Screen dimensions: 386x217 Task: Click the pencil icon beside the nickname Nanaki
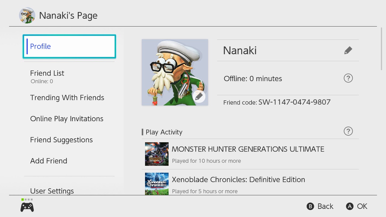tap(348, 50)
